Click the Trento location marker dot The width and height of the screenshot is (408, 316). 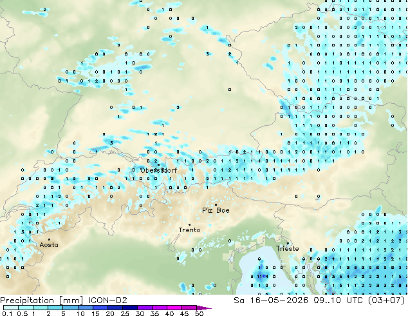coord(189,224)
